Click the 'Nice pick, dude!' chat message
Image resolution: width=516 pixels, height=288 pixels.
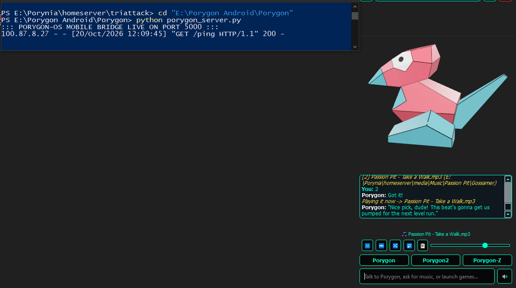[425, 211]
